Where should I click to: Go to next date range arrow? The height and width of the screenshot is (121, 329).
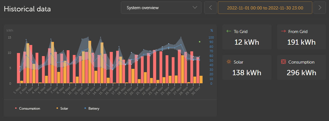coord(320,8)
